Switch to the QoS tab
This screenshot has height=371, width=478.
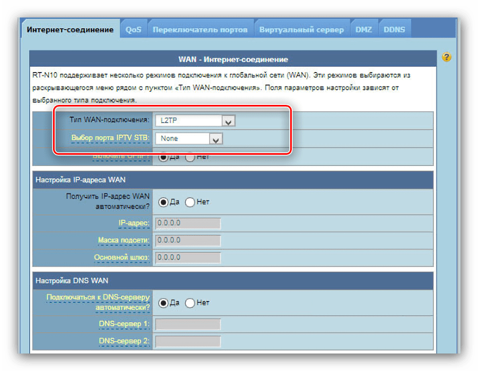(134, 30)
